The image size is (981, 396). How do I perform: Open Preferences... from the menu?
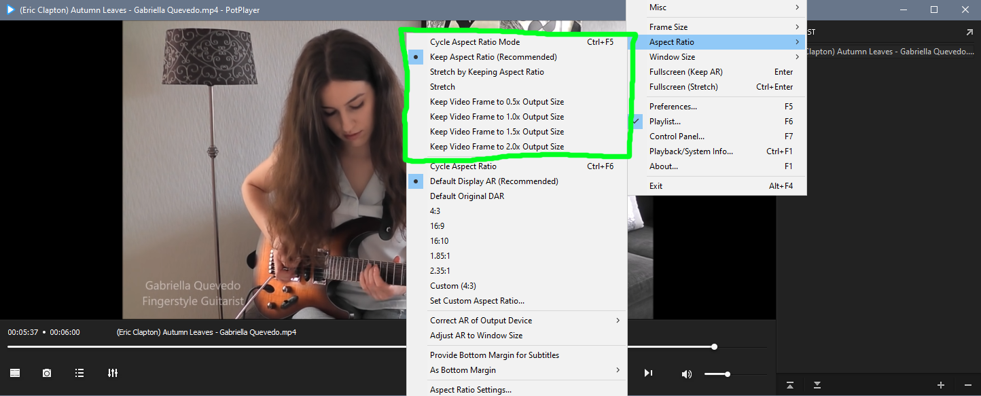pyautogui.click(x=716, y=107)
